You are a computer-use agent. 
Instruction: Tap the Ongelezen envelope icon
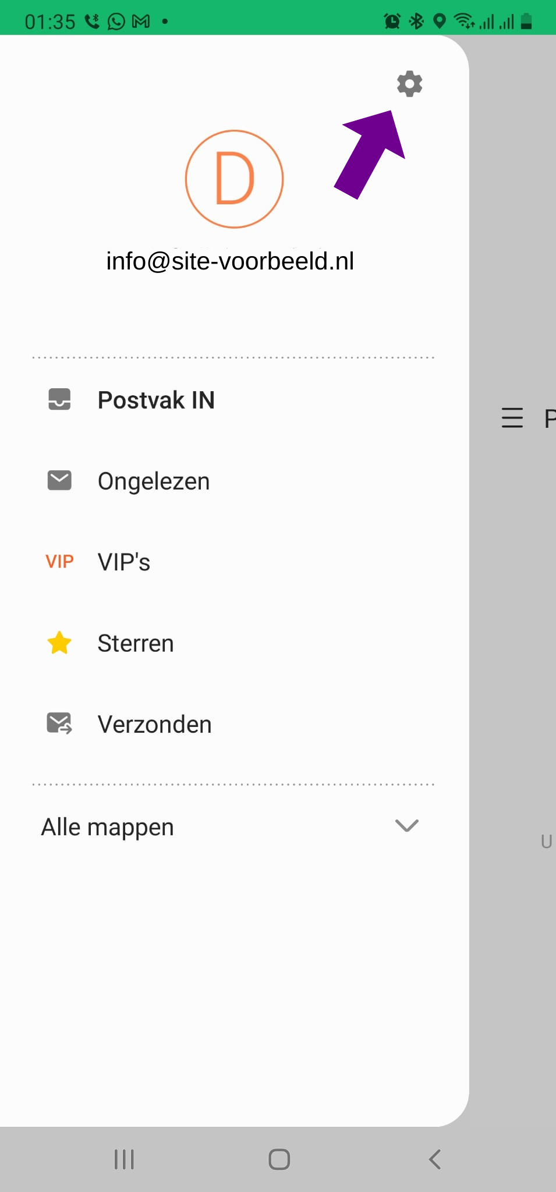tap(59, 481)
